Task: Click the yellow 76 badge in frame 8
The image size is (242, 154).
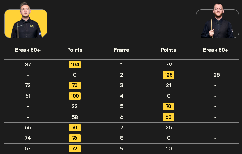Action: tap(75, 138)
